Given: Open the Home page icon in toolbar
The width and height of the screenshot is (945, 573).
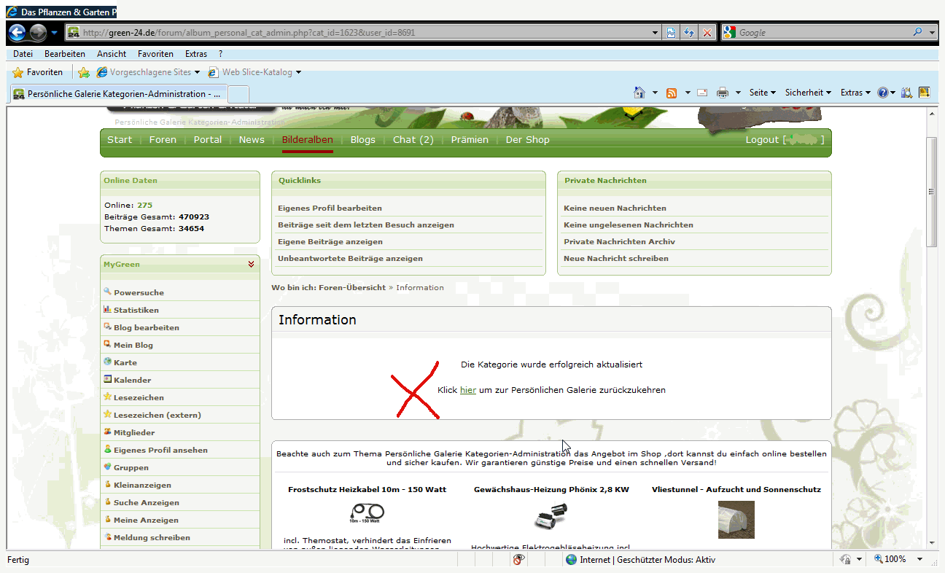Looking at the screenshot, I should pos(639,93).
